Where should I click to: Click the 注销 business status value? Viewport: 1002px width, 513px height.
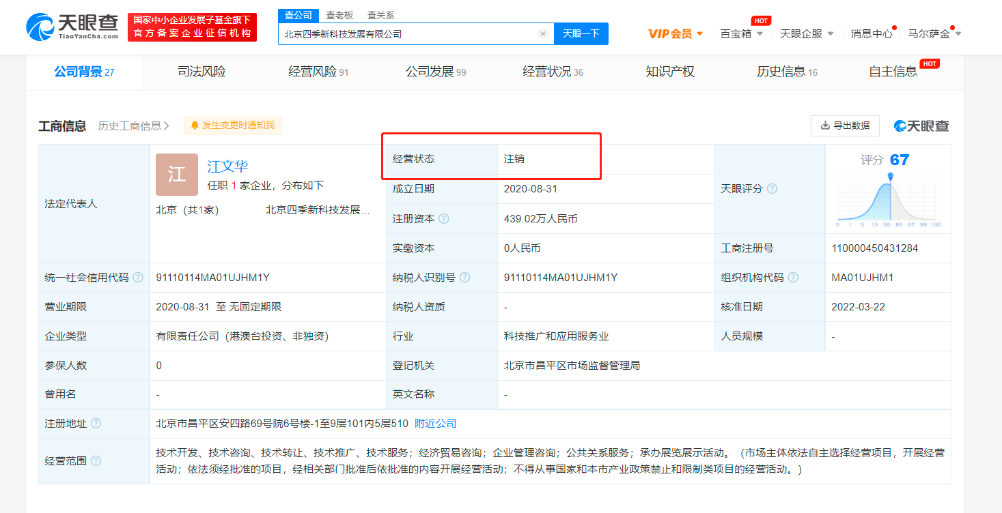[514, 159]
